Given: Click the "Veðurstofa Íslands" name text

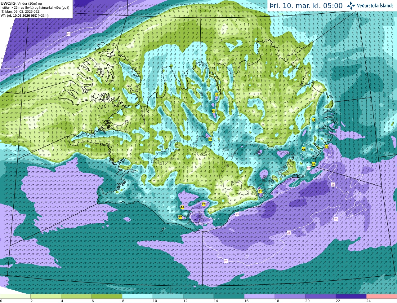Looking at the screenshot, I should [375, 6].
